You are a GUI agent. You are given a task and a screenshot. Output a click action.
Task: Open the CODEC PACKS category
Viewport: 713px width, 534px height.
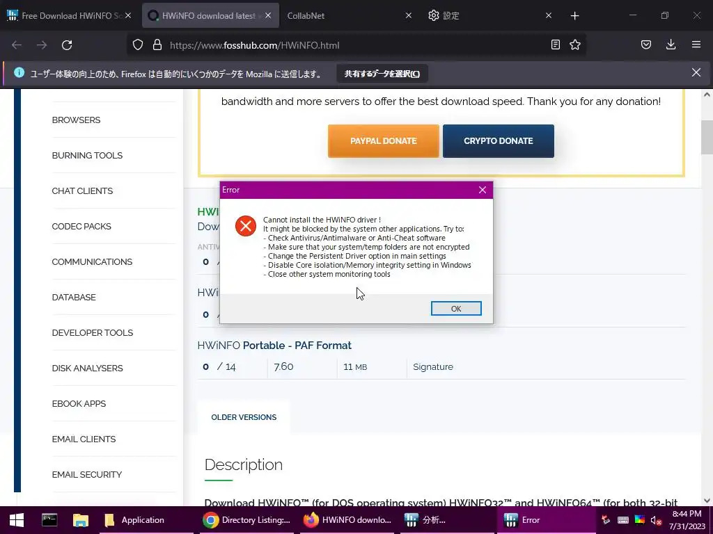tap(81, 226)
